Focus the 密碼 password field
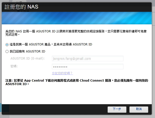The width and height of the screenshot is (155, 118). (88, 67)
